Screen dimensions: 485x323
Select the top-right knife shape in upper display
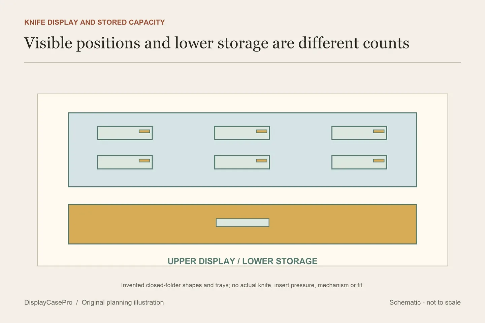pos(359,133)
